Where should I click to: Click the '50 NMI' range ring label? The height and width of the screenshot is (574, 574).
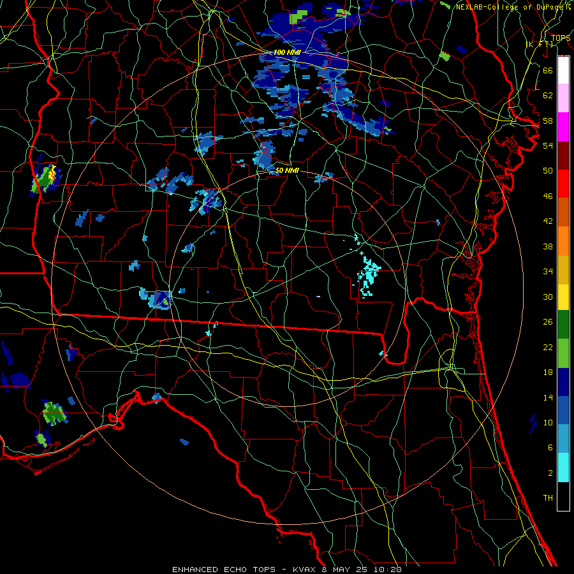click(287, 170)
